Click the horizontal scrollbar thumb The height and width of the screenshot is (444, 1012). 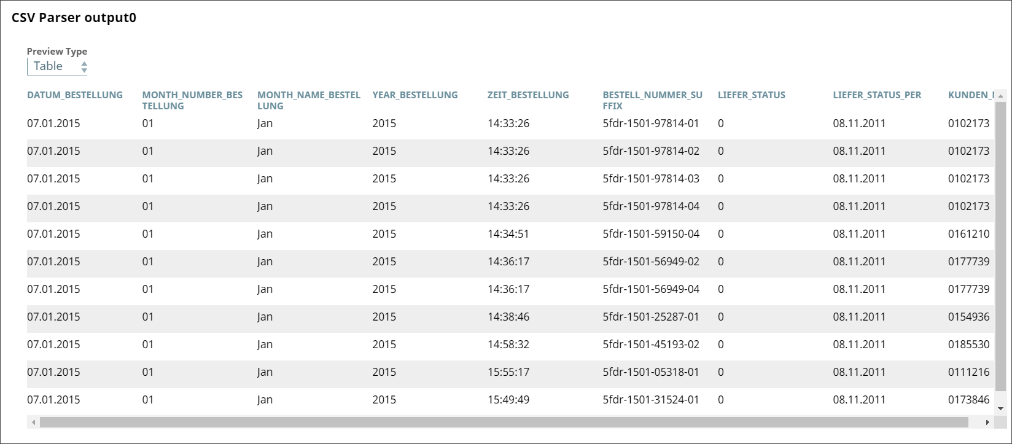504,423
